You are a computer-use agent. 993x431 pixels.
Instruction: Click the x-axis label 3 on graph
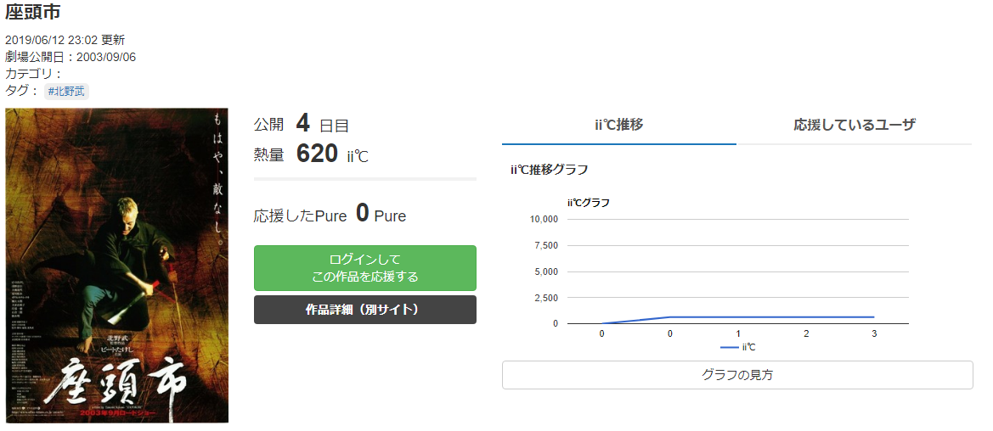pos(874,334)
